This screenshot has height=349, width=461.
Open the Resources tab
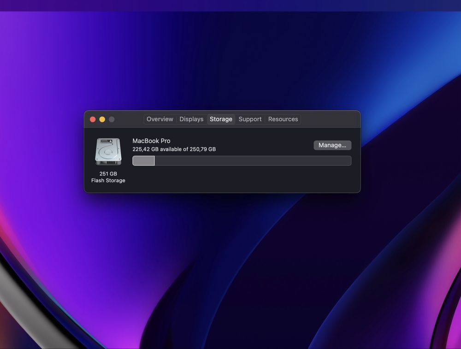pos(283,119)
